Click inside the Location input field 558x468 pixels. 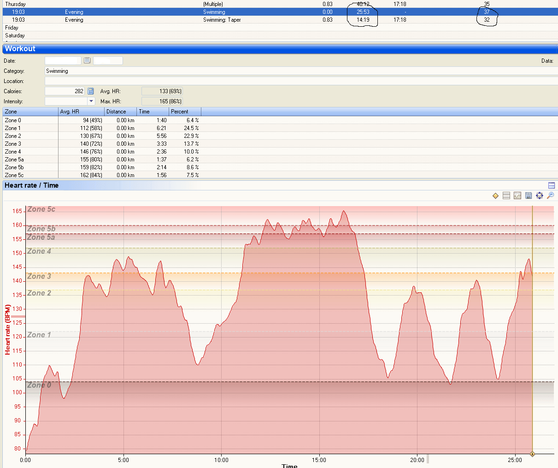tap(184, 81)
